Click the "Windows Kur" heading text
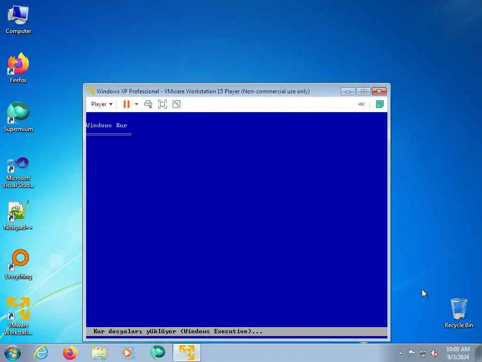 (x=107, y=125)
